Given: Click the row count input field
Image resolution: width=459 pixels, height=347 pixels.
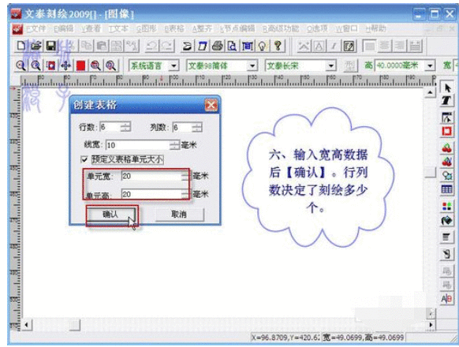Looking at the screenshot, I should pyautogui.click(x=110, y=127).
